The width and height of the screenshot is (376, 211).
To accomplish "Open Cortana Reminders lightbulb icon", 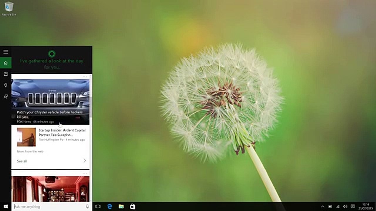I will 6,85.
